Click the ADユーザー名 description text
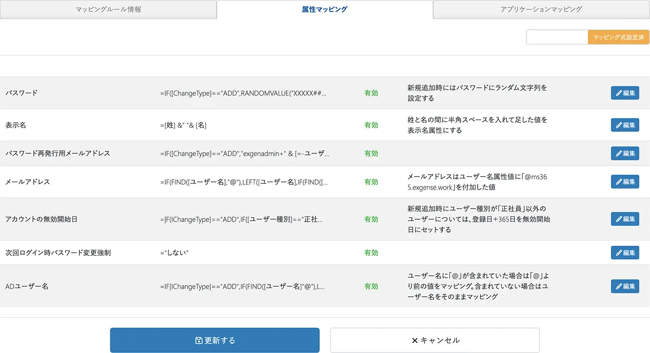650x353 pixels. tap(478, 286)
